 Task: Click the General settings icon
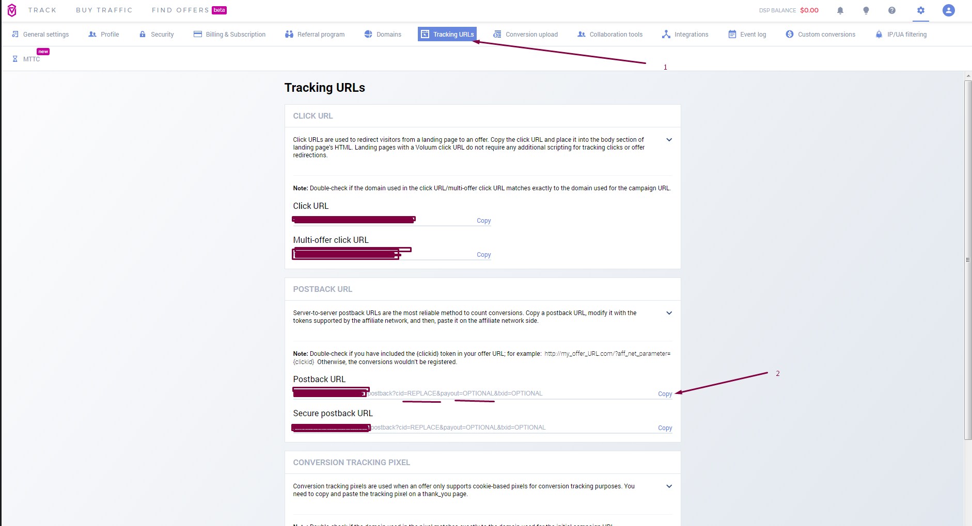15,34
